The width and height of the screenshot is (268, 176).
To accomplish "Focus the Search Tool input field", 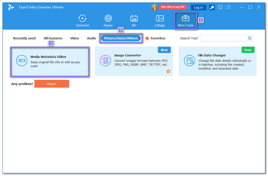I will tap(226, 38).
